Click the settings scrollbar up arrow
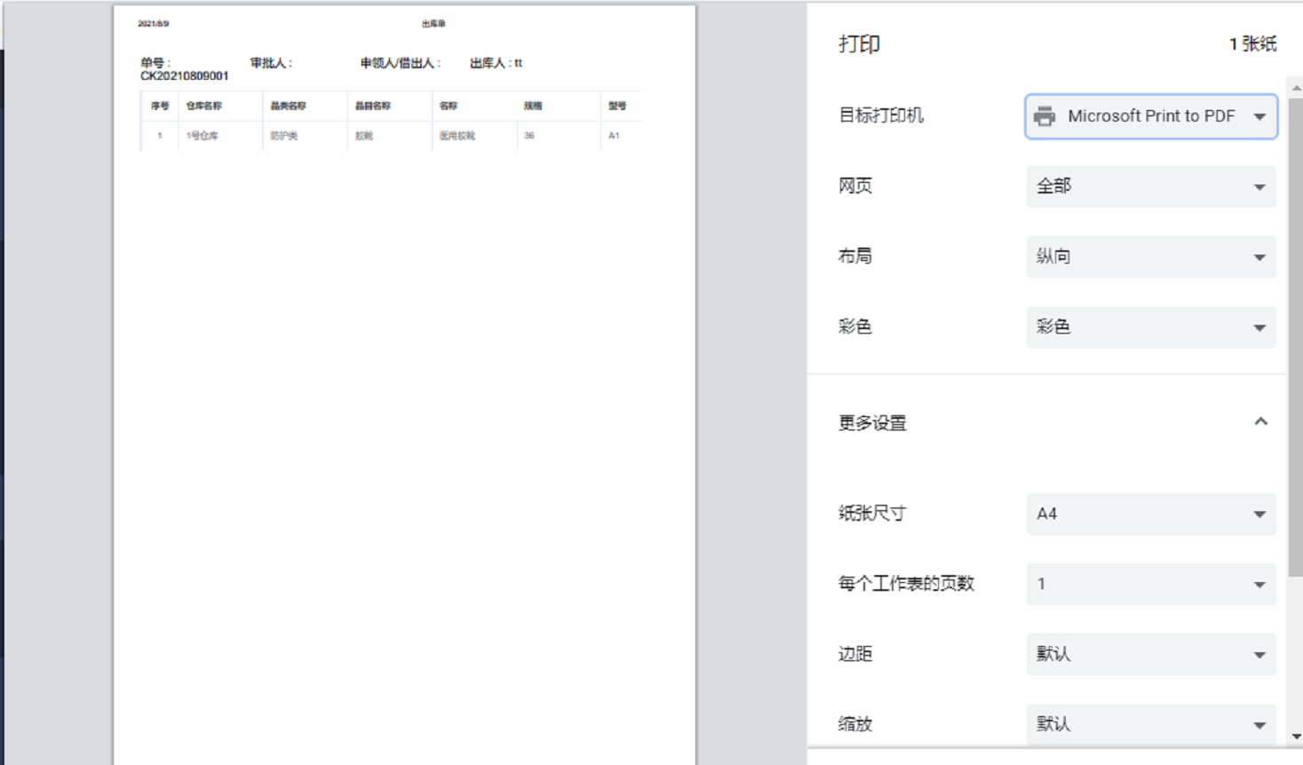The image size is (1303, 765). tap(1296, 88)
